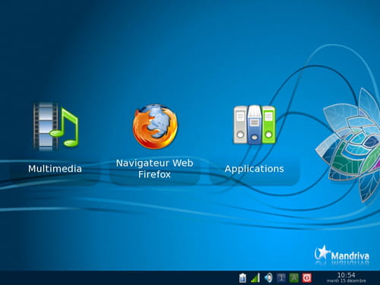Image resolution: width=380 pixels, height=285 pixels.
Task: Select the Applications text label
Action: 254,169
